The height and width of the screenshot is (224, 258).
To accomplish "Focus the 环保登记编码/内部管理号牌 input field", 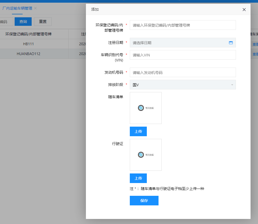I will coord(183,25).
